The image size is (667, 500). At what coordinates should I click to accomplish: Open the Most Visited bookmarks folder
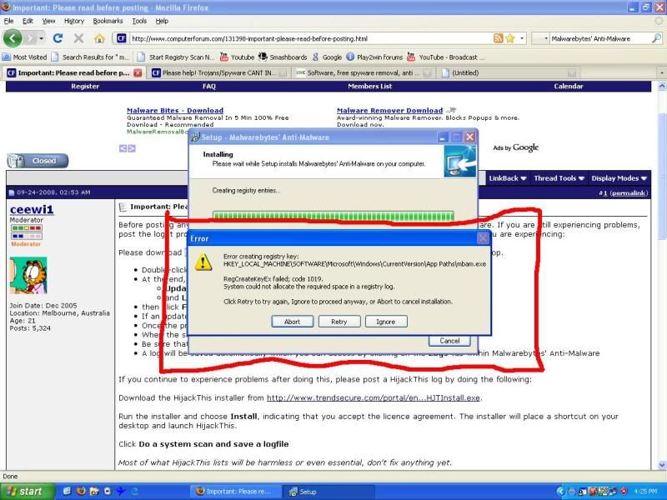(25, 57)
